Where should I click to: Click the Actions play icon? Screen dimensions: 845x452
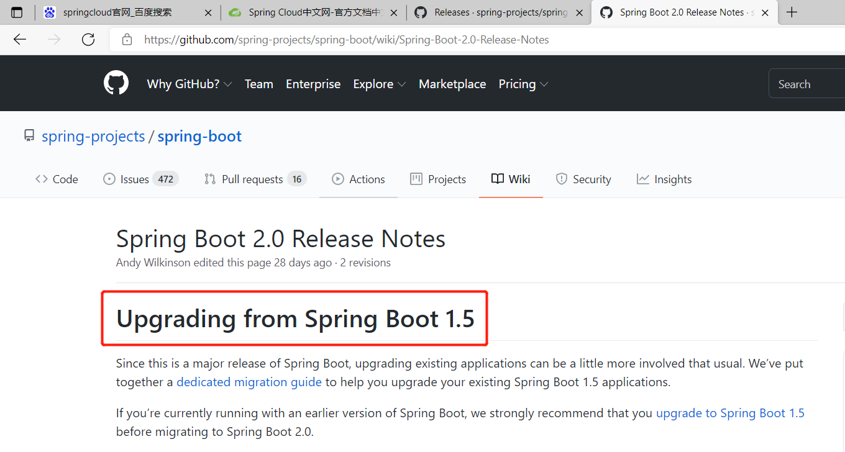click(338, 179)
